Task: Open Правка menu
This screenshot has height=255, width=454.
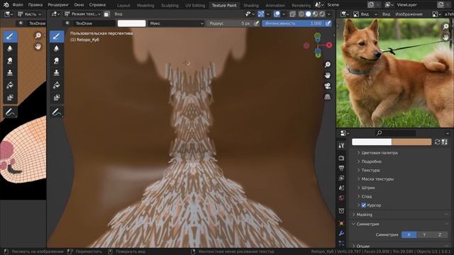Action: pyautogui.click(x=35, y=5)
